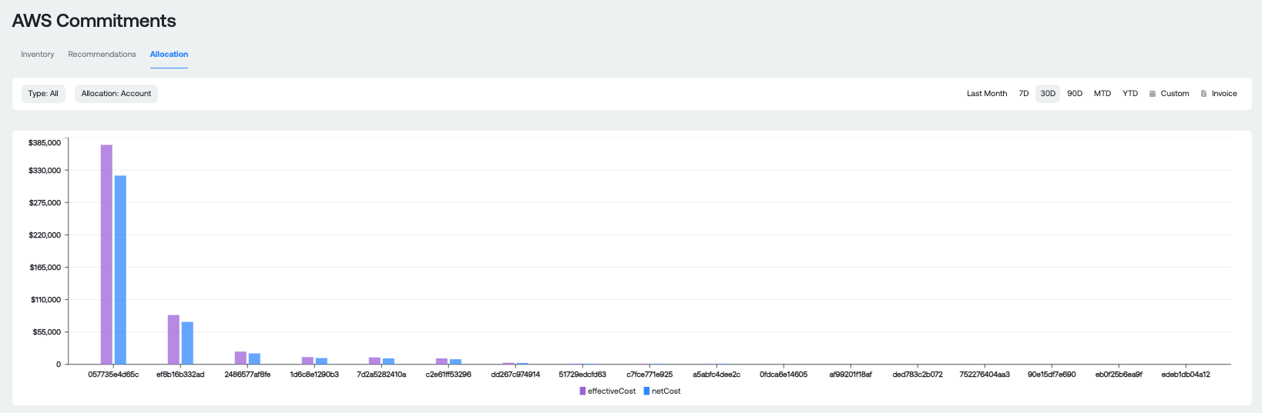Click the axis label 1d6c8e1290b3
Viewport: 1262px width, 413px height.
tap(314, 375)
